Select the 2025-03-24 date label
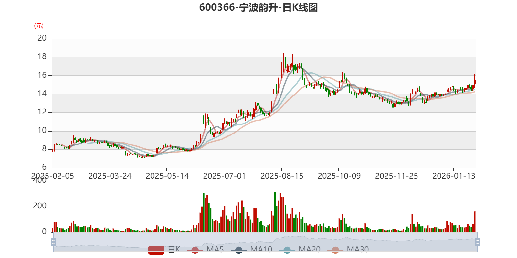The width and height of the screenshot is (517, 258). pos(110,176)
